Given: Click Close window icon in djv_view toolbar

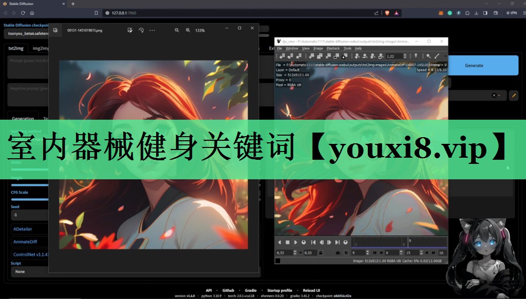Looking at the screenshot, I should pyautogui.click(x=328, y=56).
